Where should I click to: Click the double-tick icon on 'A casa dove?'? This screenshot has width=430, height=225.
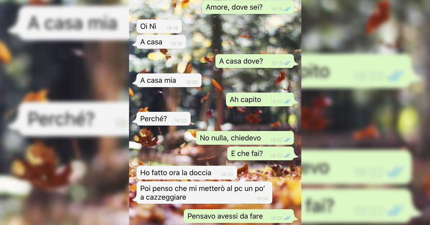pos(287,63)
